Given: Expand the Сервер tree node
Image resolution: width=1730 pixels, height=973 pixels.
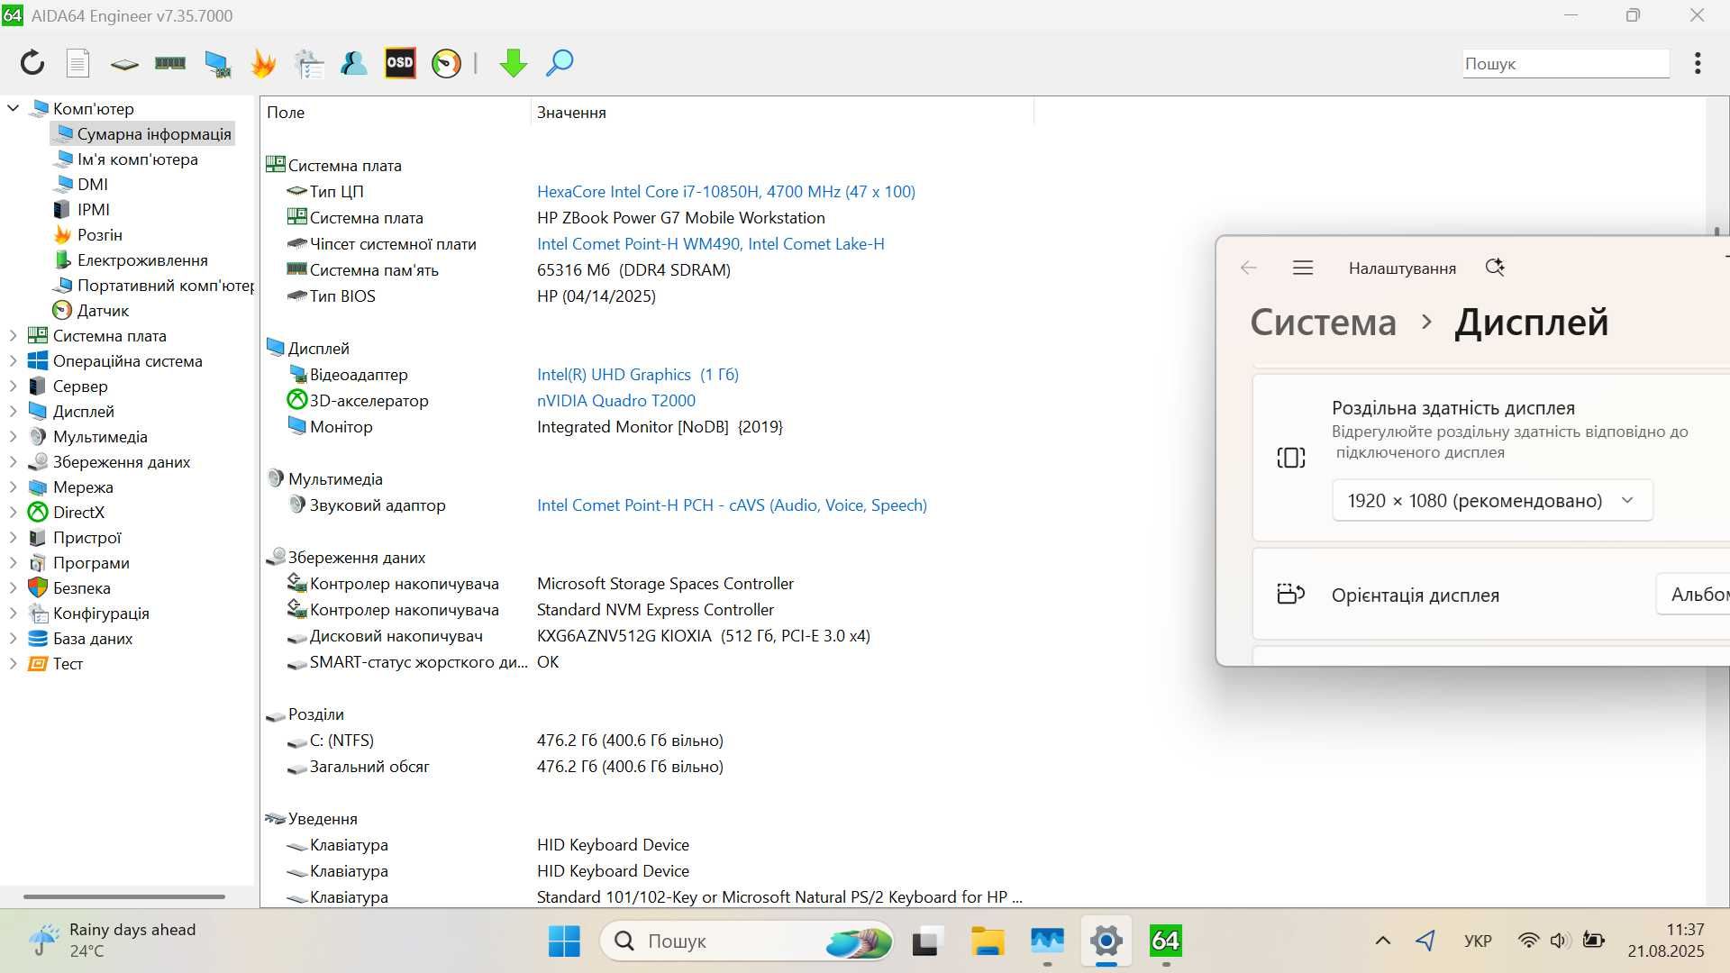Looking at the screenshot, I should click(x=14, y=386).
